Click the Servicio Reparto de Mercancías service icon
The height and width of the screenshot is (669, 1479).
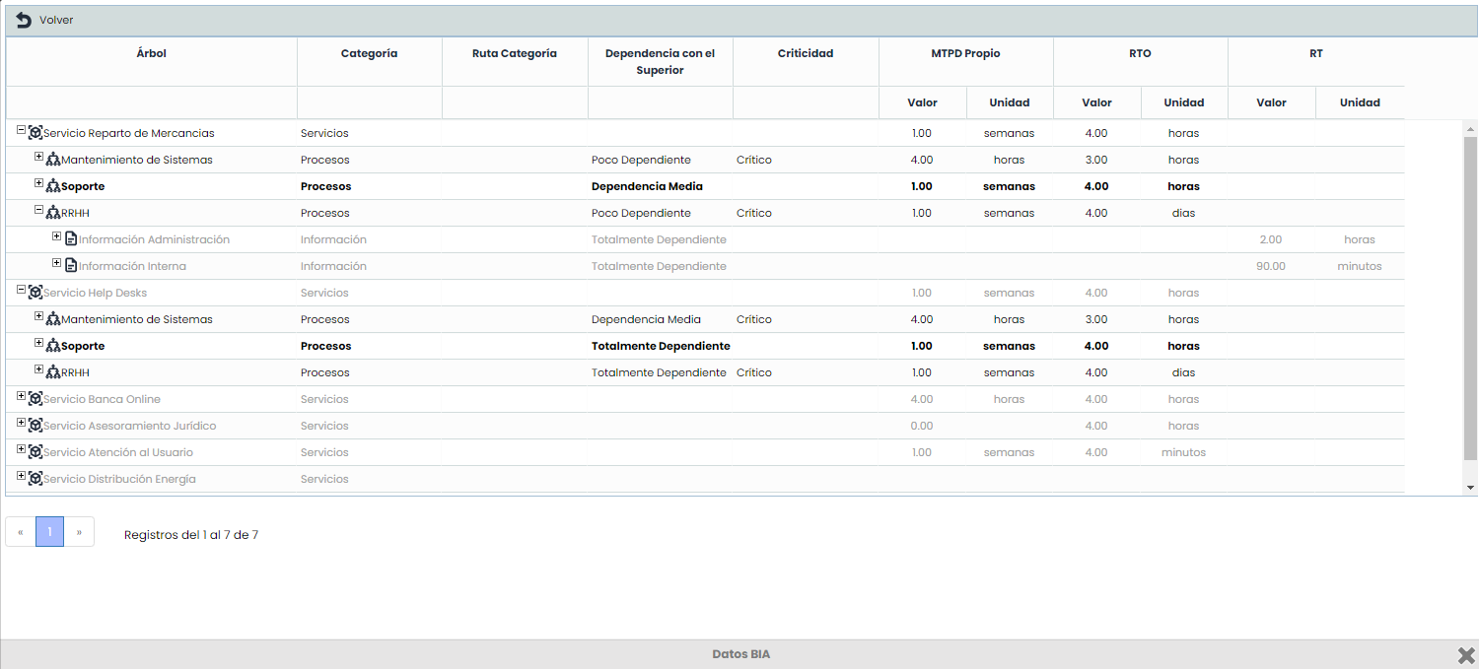tap(35, 133)
